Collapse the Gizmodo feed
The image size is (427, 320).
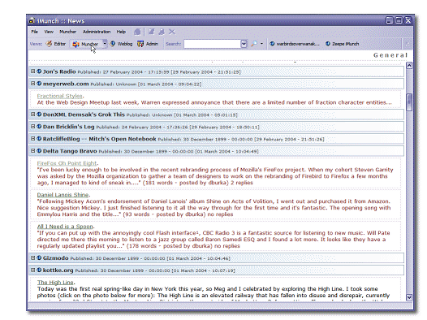32,257
